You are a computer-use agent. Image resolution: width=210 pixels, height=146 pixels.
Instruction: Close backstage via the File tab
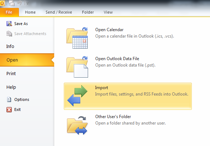tap(9, 12)
